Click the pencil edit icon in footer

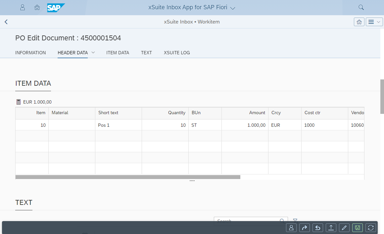click(x=344, y=227)
